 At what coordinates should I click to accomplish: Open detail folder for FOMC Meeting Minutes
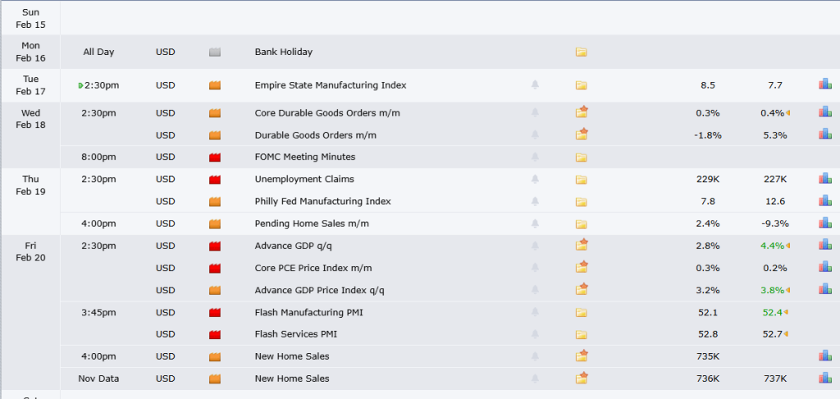click(x=581, y=157)
